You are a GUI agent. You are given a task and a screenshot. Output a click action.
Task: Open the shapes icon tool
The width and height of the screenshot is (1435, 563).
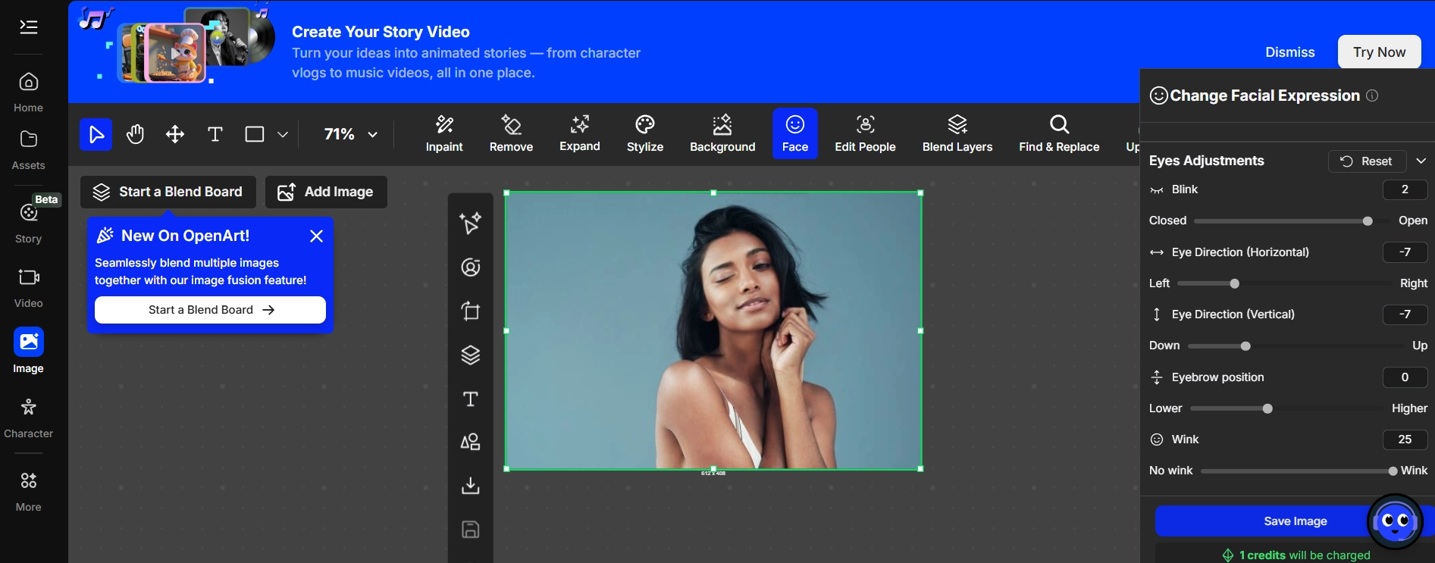click(x=470, y=442)
